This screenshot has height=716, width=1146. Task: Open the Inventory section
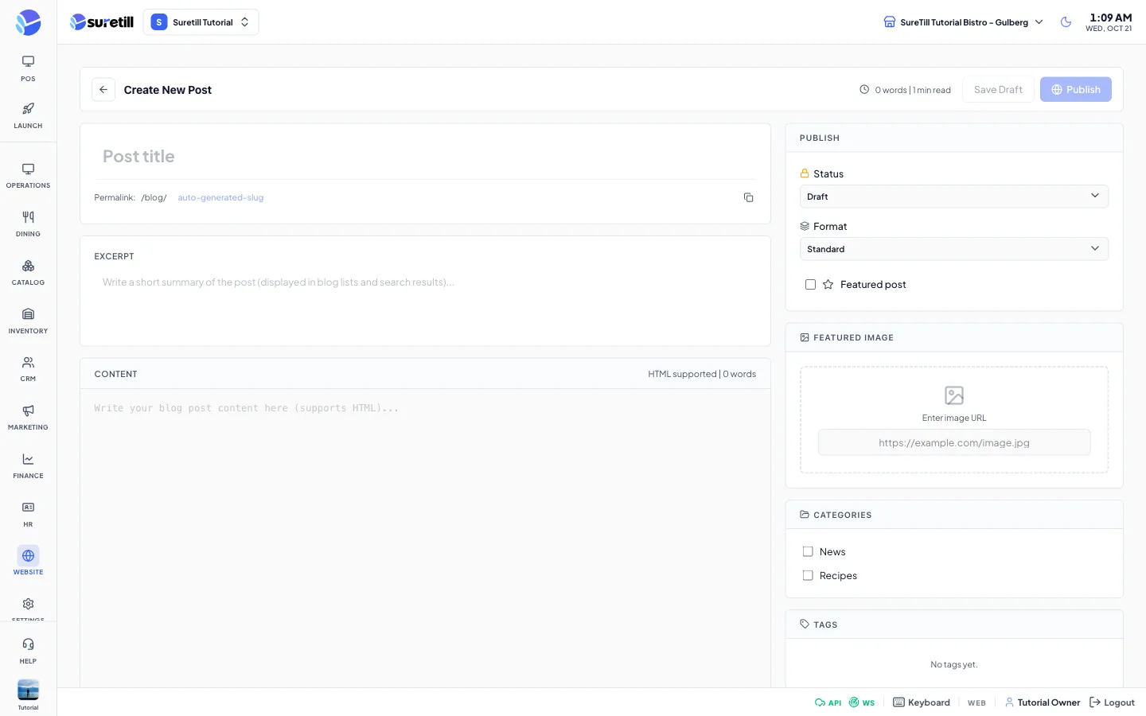[x=28, y=321]
